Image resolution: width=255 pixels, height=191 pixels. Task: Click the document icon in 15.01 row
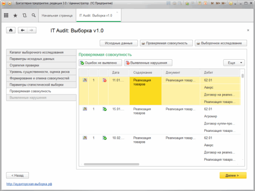tap(85, 109)
